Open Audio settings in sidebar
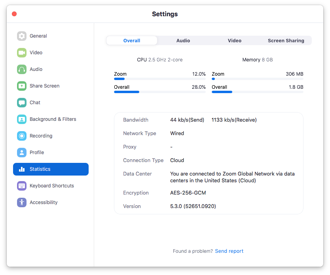The width and height of the screenshot is (330, 275). [x=36, y=69]
